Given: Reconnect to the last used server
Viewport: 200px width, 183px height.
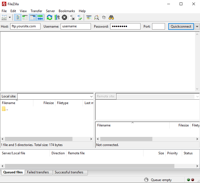Looking at the screenshot, I should 79,17.
